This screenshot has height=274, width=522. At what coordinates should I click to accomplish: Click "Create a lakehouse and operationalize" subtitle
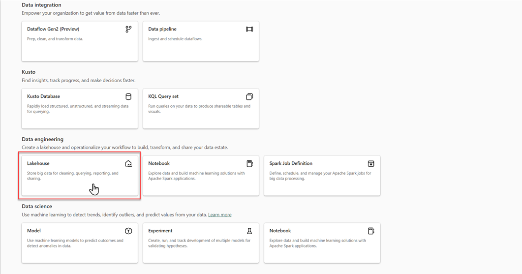[125, 148]
